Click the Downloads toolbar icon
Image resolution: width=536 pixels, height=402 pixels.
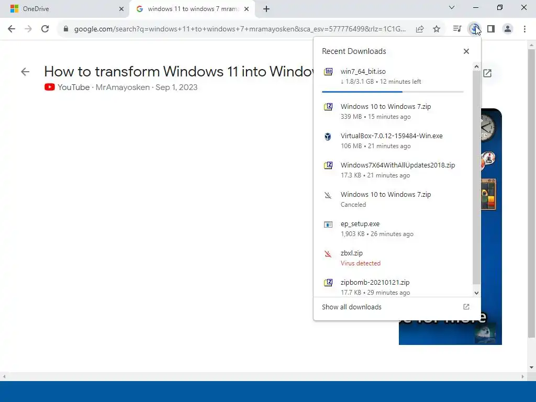click(x=474, y=29)
